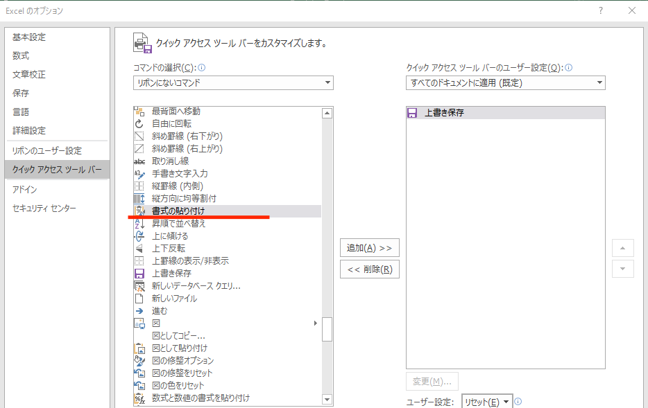The image size is (648, 408).
Task: Click the 最背面へ移動 command icon
Action: 139,112
